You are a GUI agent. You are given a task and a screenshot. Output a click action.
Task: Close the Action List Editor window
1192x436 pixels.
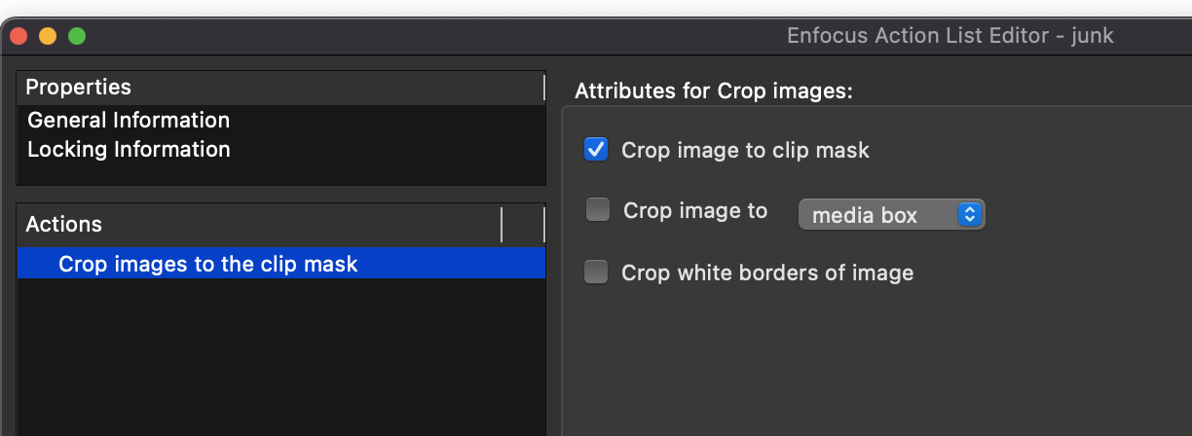(x=19, y=36)
